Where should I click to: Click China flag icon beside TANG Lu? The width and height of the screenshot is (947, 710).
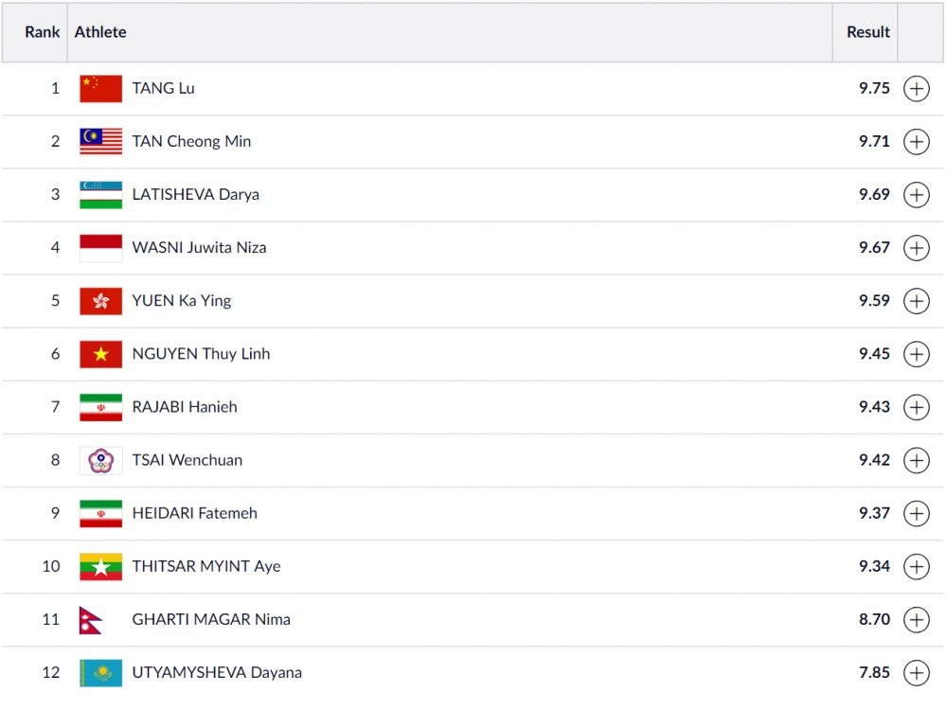pos(100,88)
